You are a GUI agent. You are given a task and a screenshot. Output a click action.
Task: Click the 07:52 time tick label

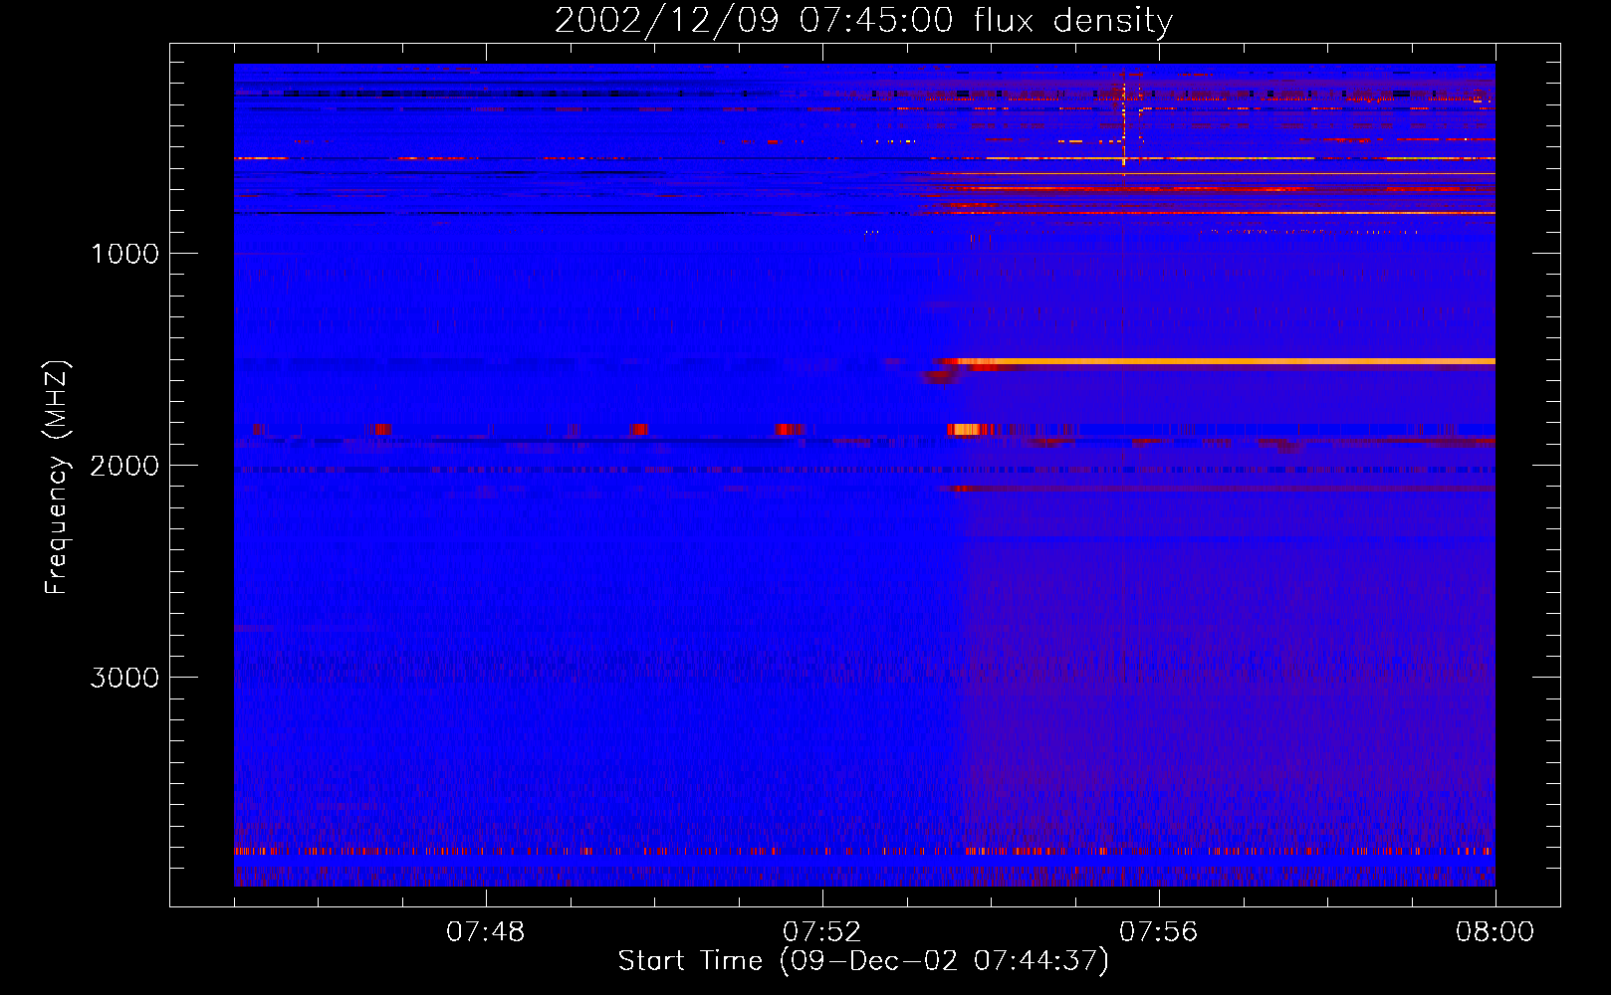pyautogui.click(x=821, y=932)
